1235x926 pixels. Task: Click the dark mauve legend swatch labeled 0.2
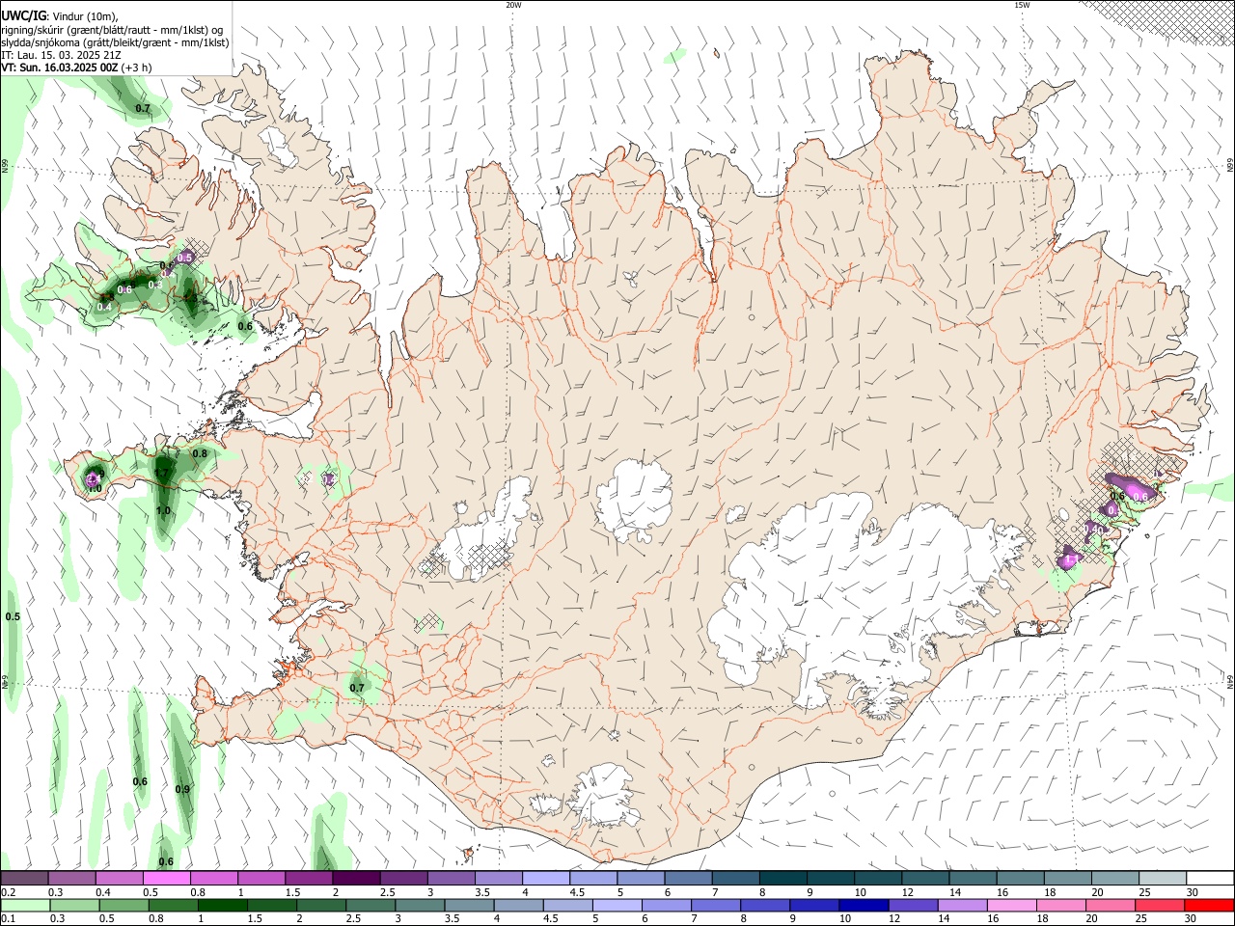24,879
